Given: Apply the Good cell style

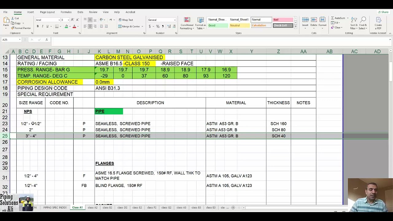Looking at the screenshot, I should 218,25.
